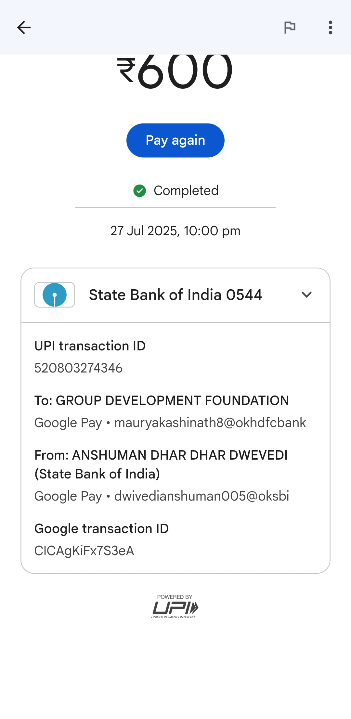
Task: Tap the back arrow icon
Action: coord(24,28)
